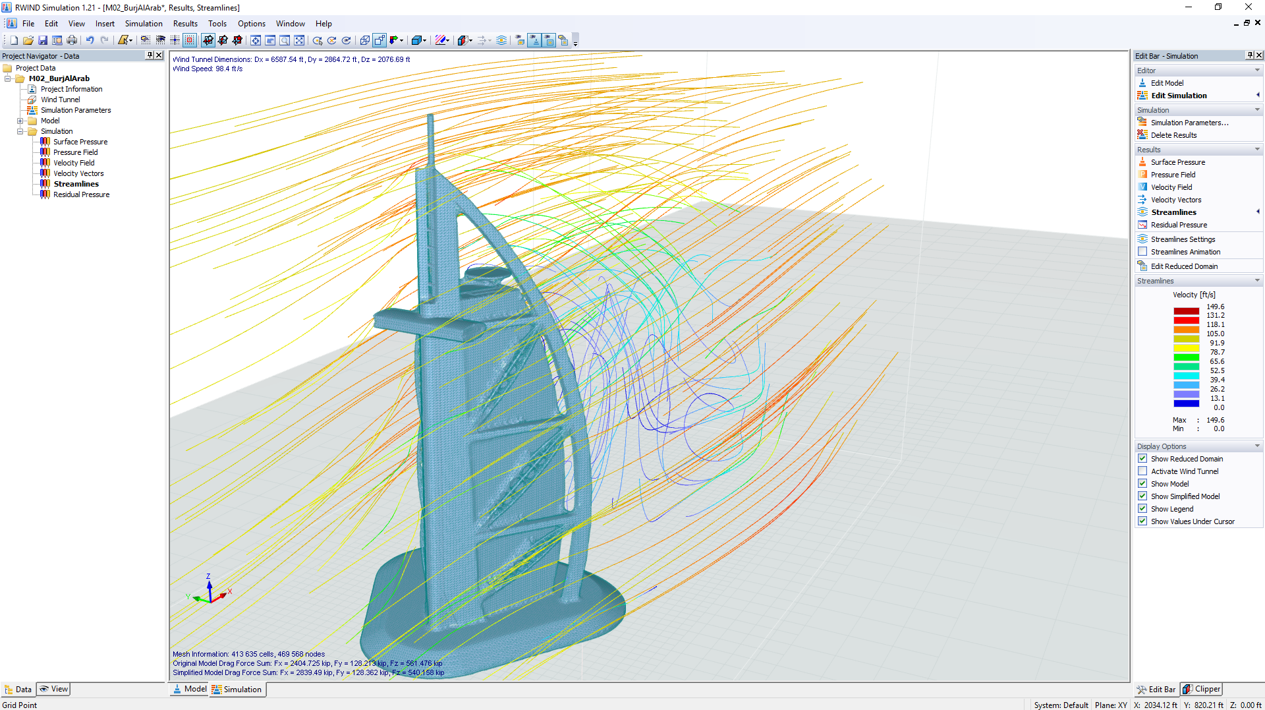
Task: Enable the Activate Wind Tunnel checkbox
Action: point(1142,471)
